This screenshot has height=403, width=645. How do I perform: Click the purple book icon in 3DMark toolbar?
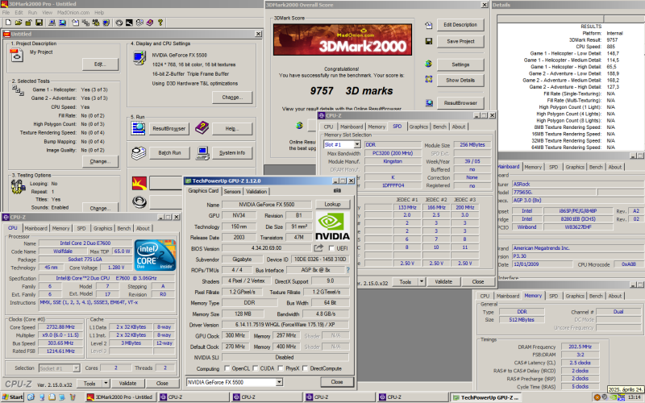[x=150, y=23]
